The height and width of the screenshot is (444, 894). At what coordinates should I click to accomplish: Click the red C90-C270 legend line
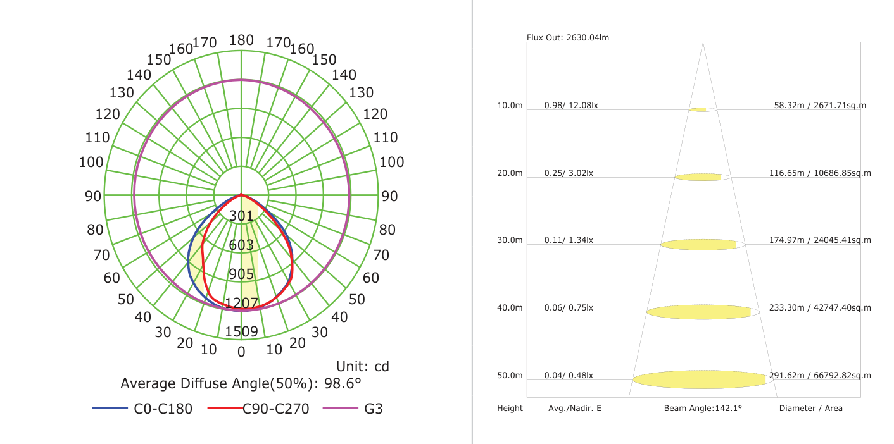[x=225, y=409]
